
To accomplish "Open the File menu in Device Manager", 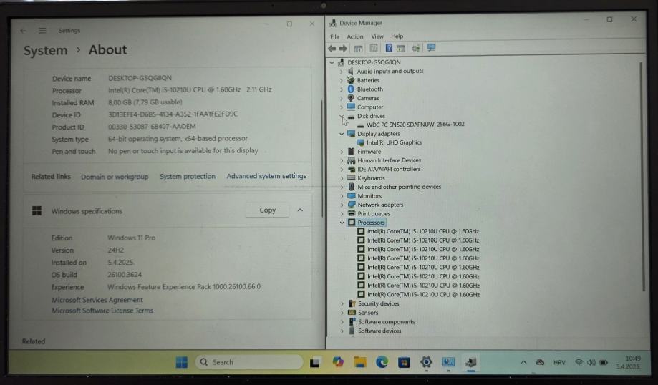I will click(x=335, y=36).
